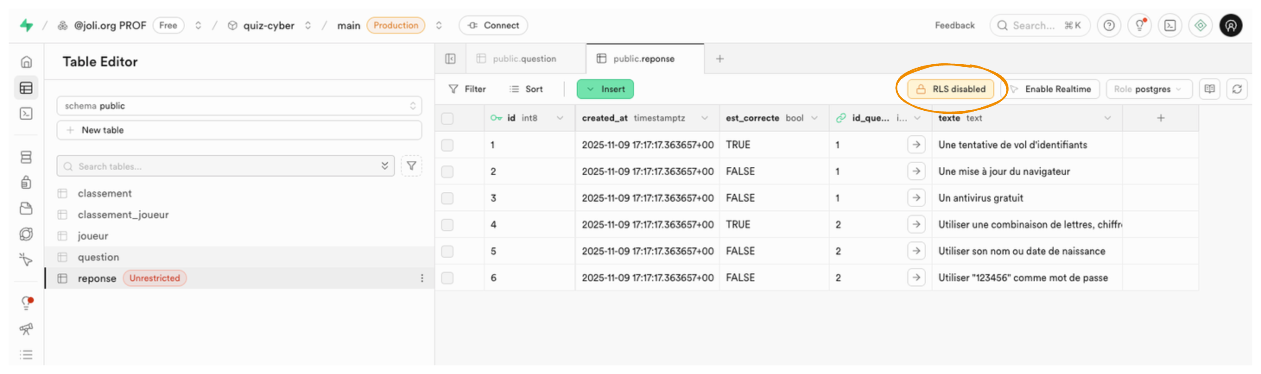Open the SQL Editor sidebar icon

[x=26, y=114]
